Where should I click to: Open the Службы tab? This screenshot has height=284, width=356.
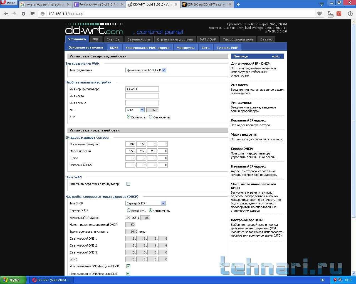[x=113, y=39]
